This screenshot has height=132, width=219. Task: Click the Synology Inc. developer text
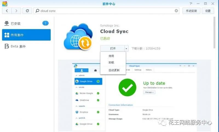(x=110, y=25)
